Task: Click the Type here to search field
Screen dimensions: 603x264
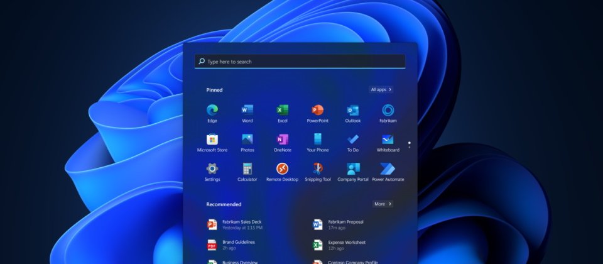Action: 300,62
